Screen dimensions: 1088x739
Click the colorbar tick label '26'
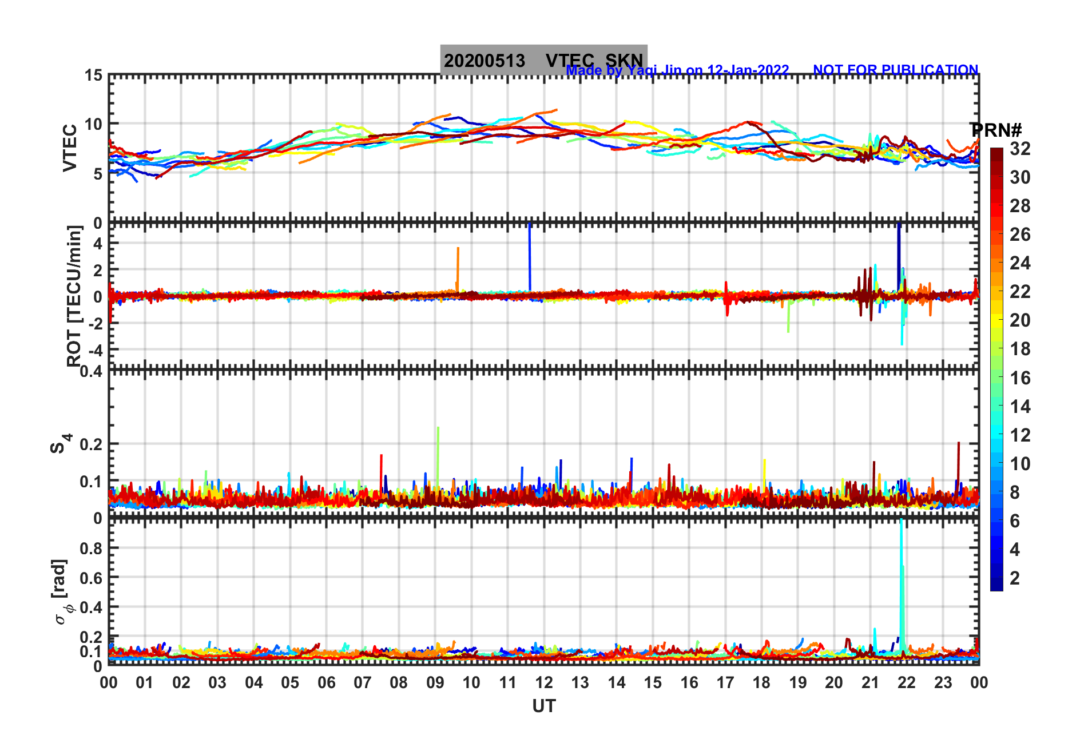coord(1020,235)
